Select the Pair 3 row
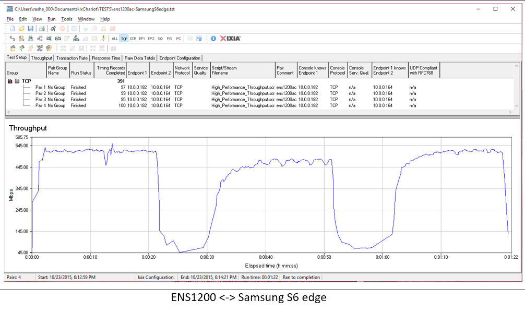Image resolution: width=525 pixels, height=312 pixels. [x=259, y=100]
